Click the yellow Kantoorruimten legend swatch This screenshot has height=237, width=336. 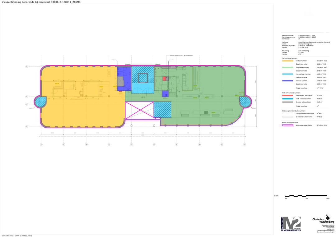[x=287, y=61]
